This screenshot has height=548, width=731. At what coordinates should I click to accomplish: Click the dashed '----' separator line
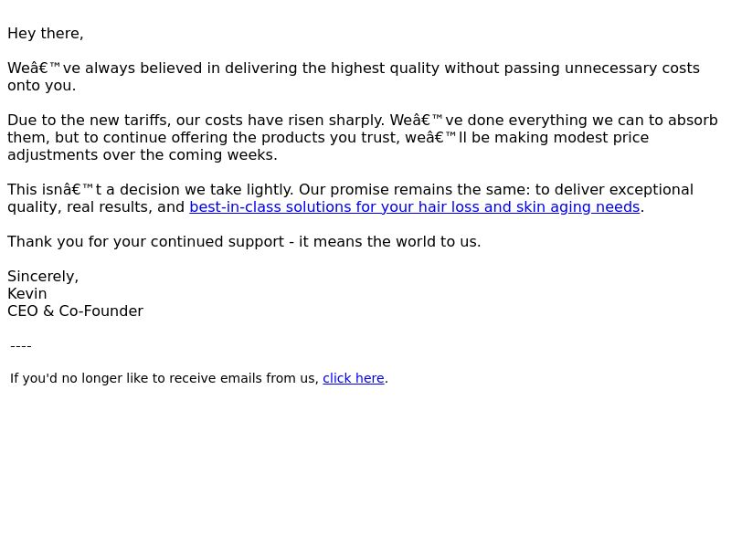click(20, 346)
